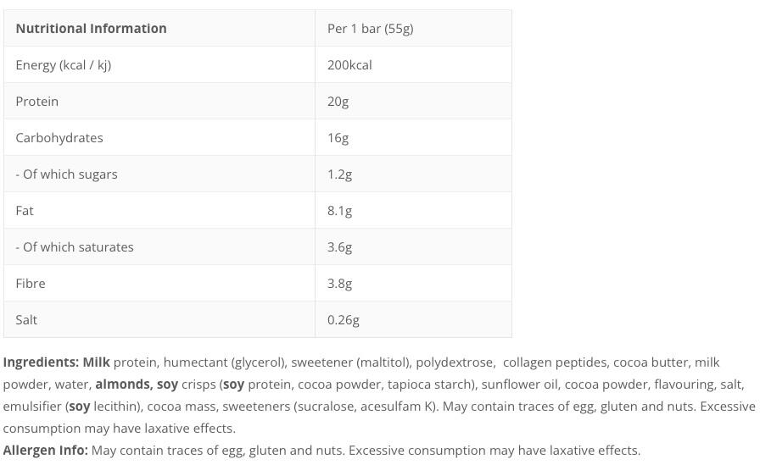Click the 3.8g fibre value
Screen dimensions: 760x470
pyautogui.click(x=339, y=283)
